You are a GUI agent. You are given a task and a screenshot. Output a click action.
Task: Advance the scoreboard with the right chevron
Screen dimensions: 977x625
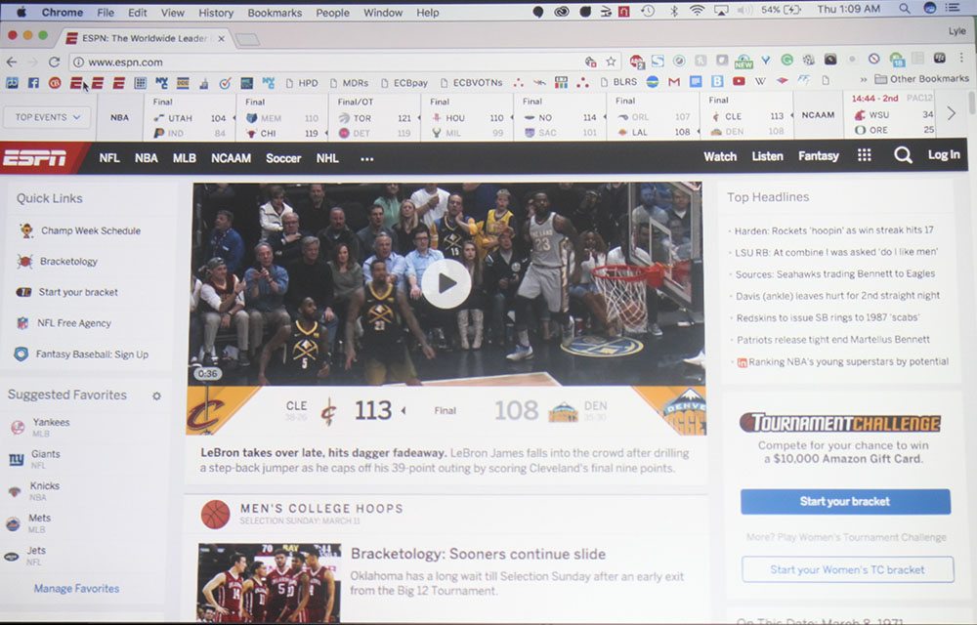952,113
